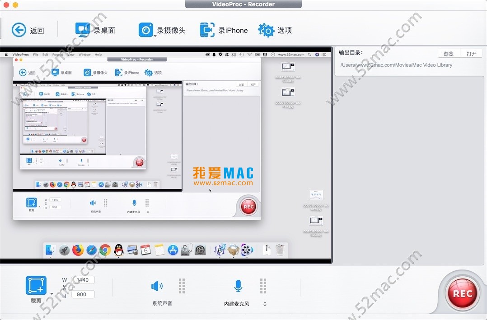Click the nested 录iPhone icon in the preview
This screenshot has width=487, height=320.
point(119,73)
